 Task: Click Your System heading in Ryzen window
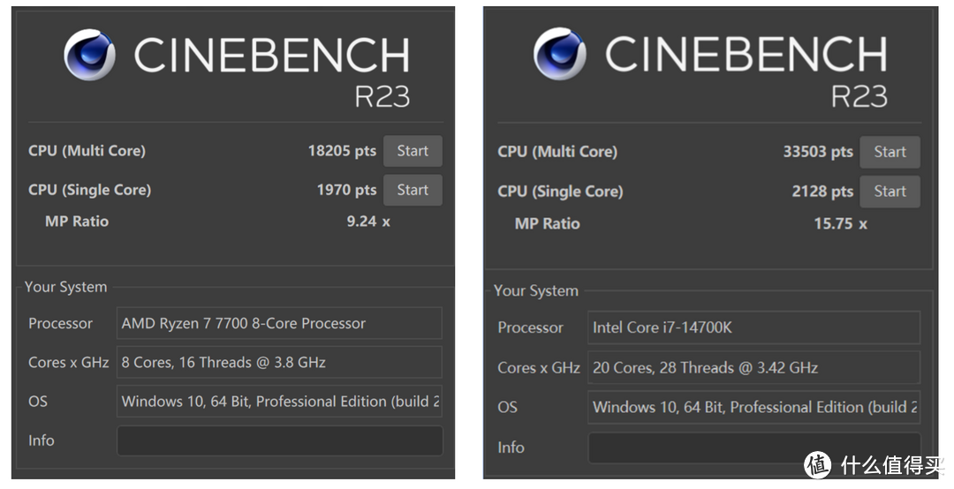(x=65, y=287)
